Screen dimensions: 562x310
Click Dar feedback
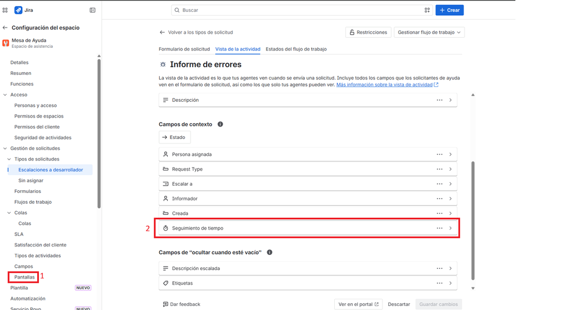click(x=182, y=304)
